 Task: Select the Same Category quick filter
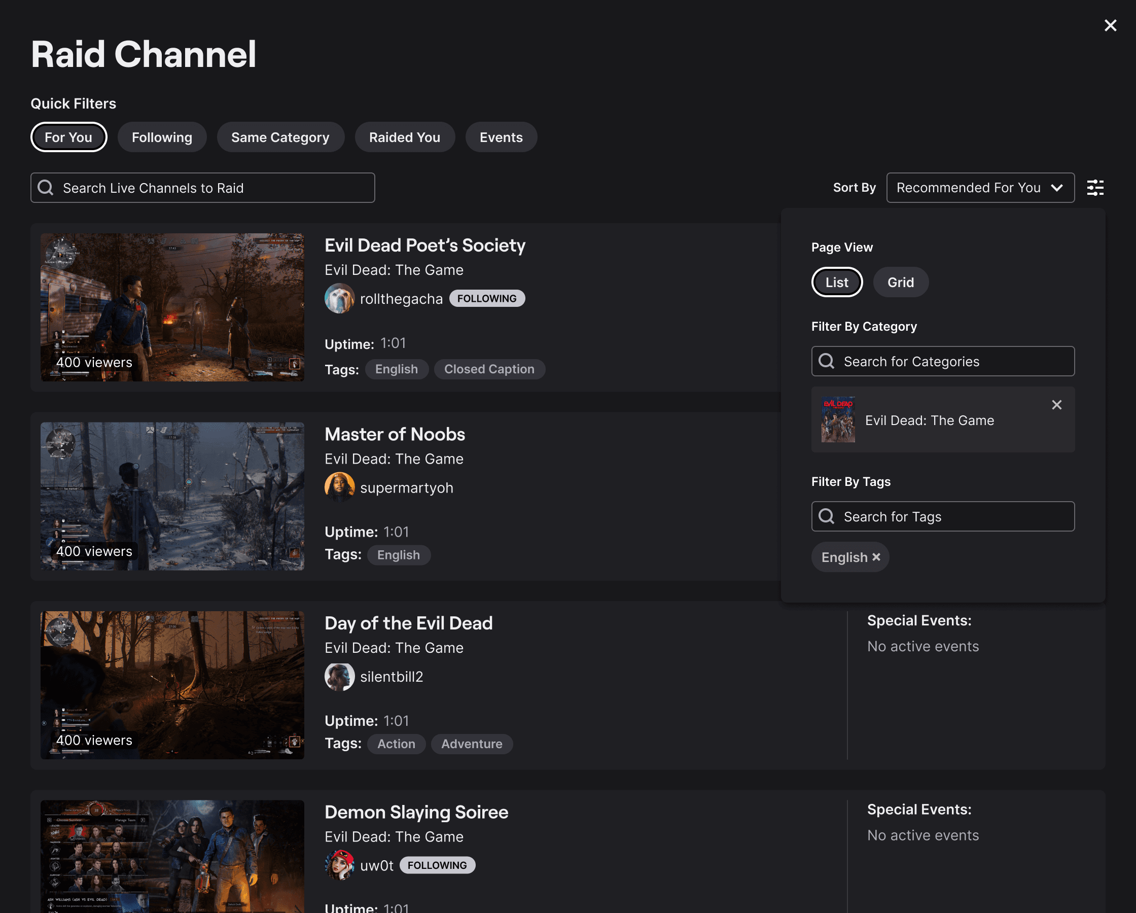coord(280,137)
